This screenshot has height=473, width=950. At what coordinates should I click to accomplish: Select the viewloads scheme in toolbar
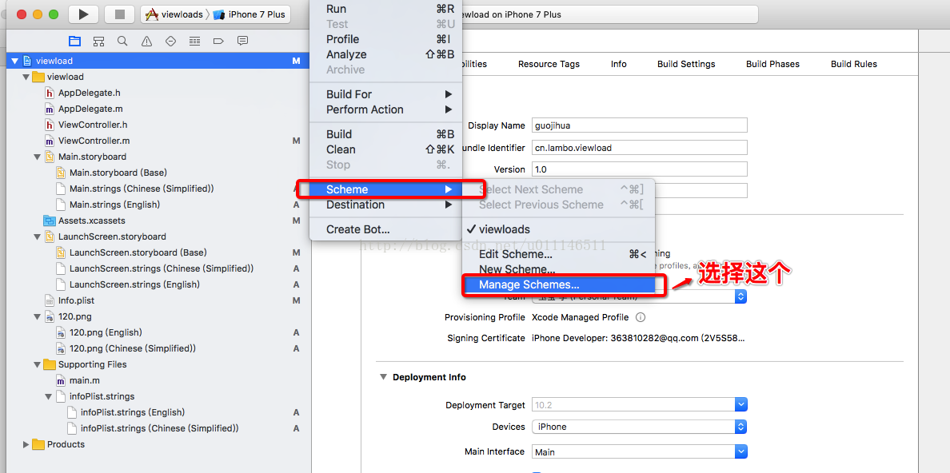click(175, 14)
